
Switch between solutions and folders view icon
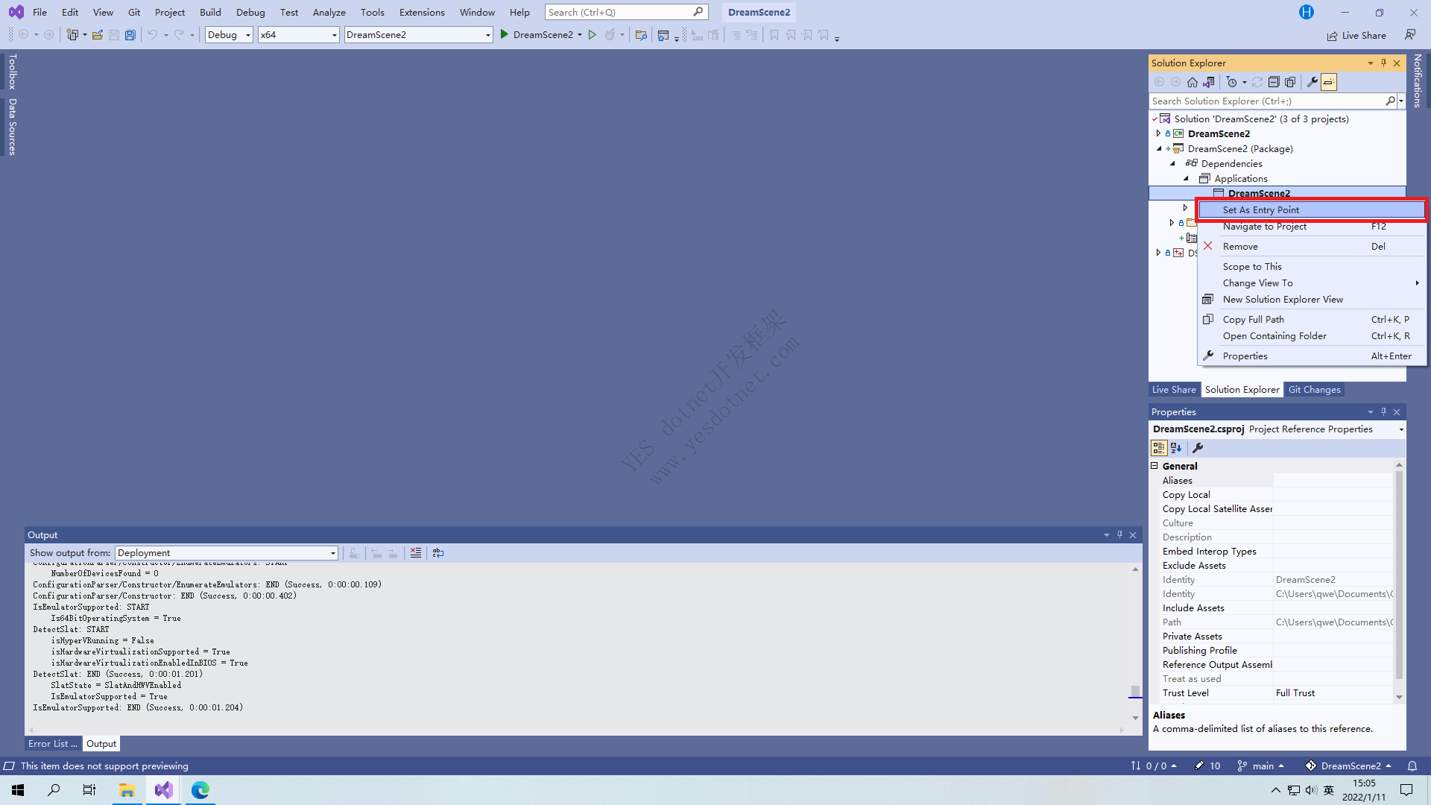(1209, 83)
